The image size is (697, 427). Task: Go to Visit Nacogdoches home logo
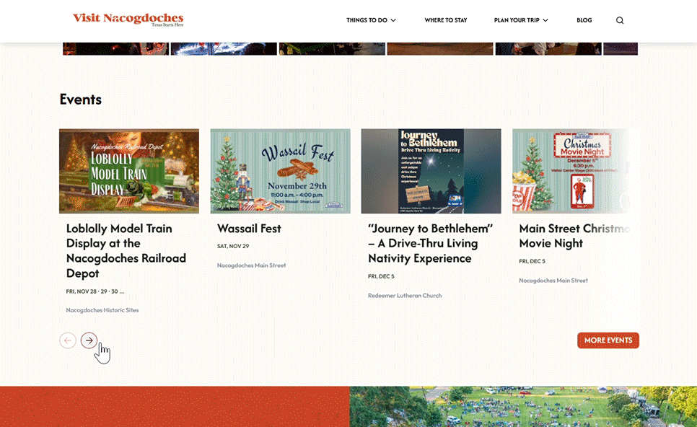pos(128,19)
